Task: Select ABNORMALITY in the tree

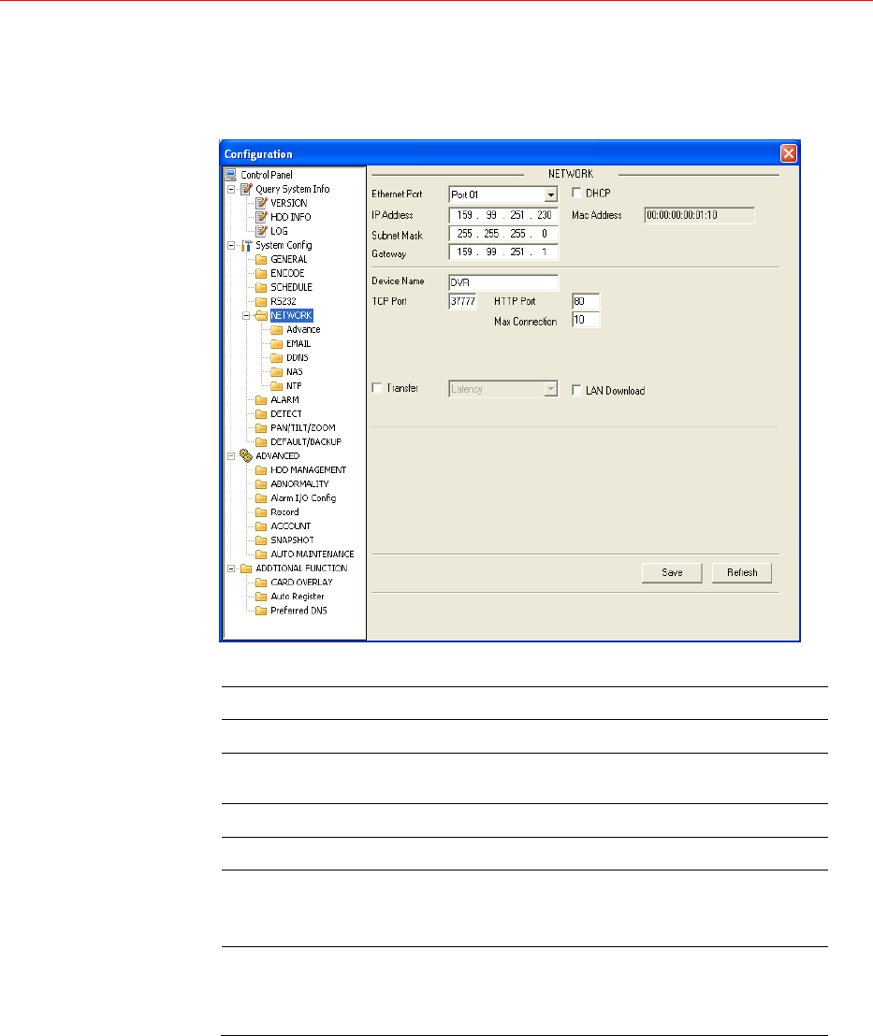Action: [299, 483]
